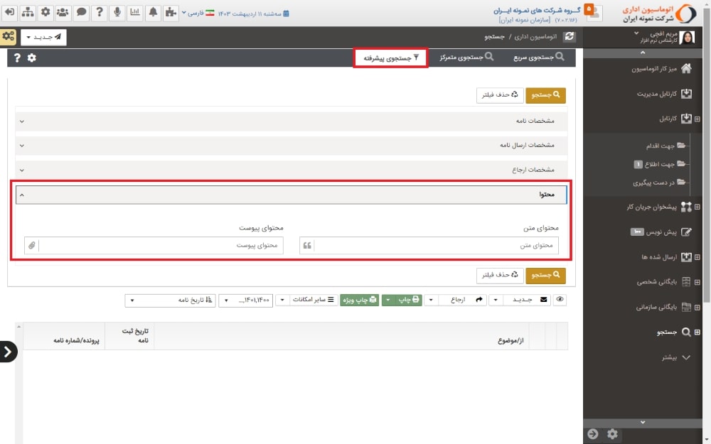The width and height of the screenshot is (711, 444).
Task: Click the top yellow جستجو search button
Action: (x=545, y=94)
